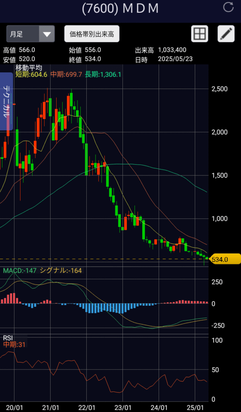
Task: Open the テクニカル side tab
Action: point(6,101)
